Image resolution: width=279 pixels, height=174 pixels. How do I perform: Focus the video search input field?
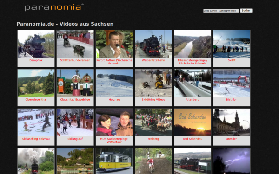[x=221, y=11]
